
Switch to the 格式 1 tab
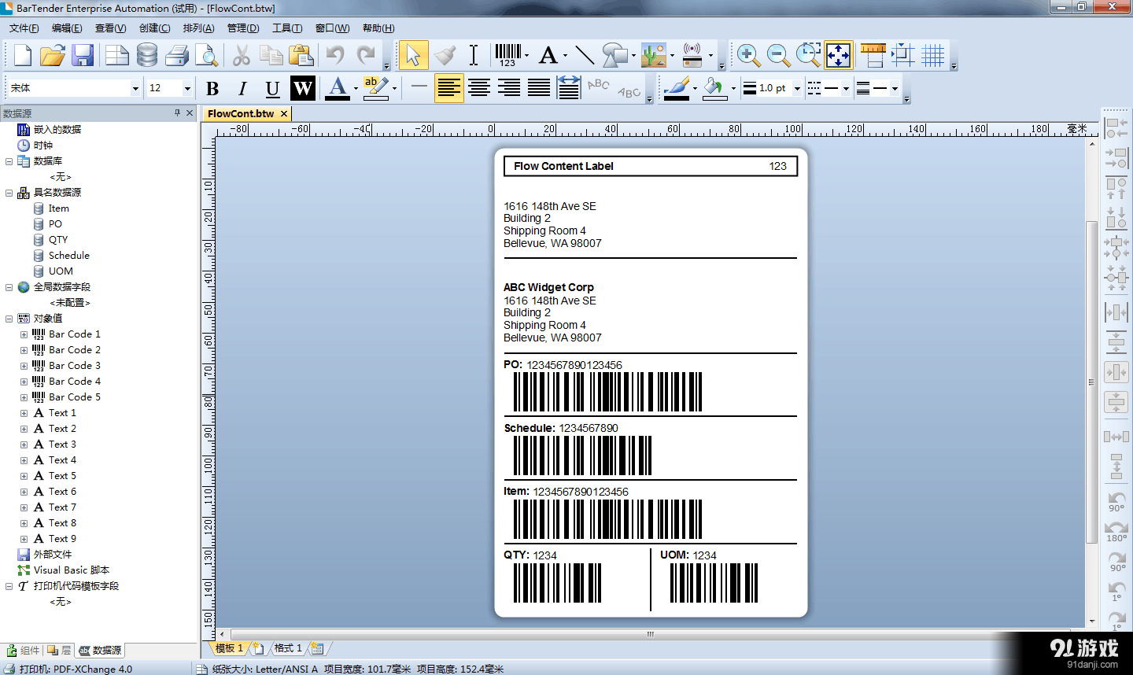click(x=288, y=648)
